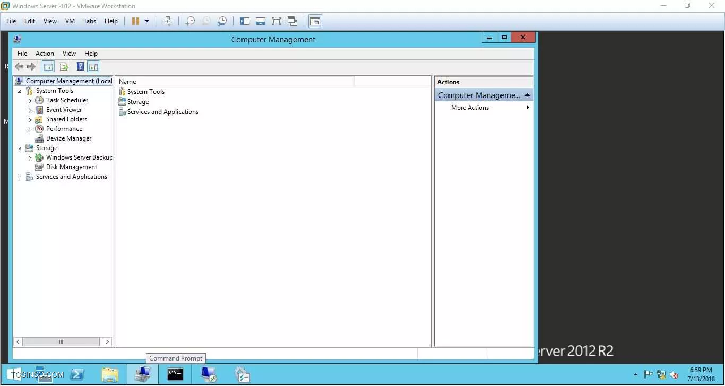Select Event Viewer in the console tree
This screenshot has height=386, width=725.
coord(64,110)
